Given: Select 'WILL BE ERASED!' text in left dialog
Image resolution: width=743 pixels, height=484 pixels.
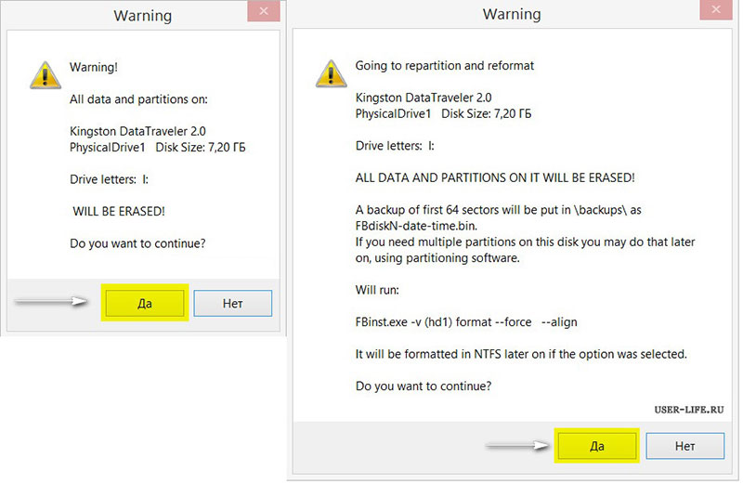Looking at the screenshot, I should click(x=119, y=212).
